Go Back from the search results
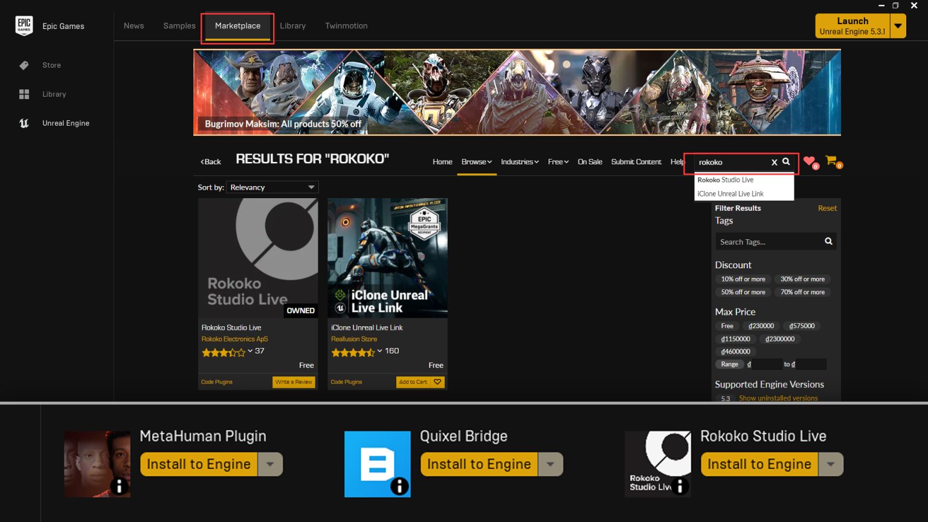This screenshot has height=522, width=928. click(x=211, y=162)
